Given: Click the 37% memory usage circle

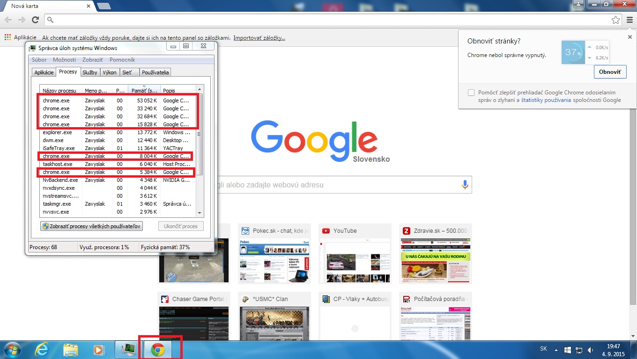Looking at the screenshot, I should pos(573,52).
